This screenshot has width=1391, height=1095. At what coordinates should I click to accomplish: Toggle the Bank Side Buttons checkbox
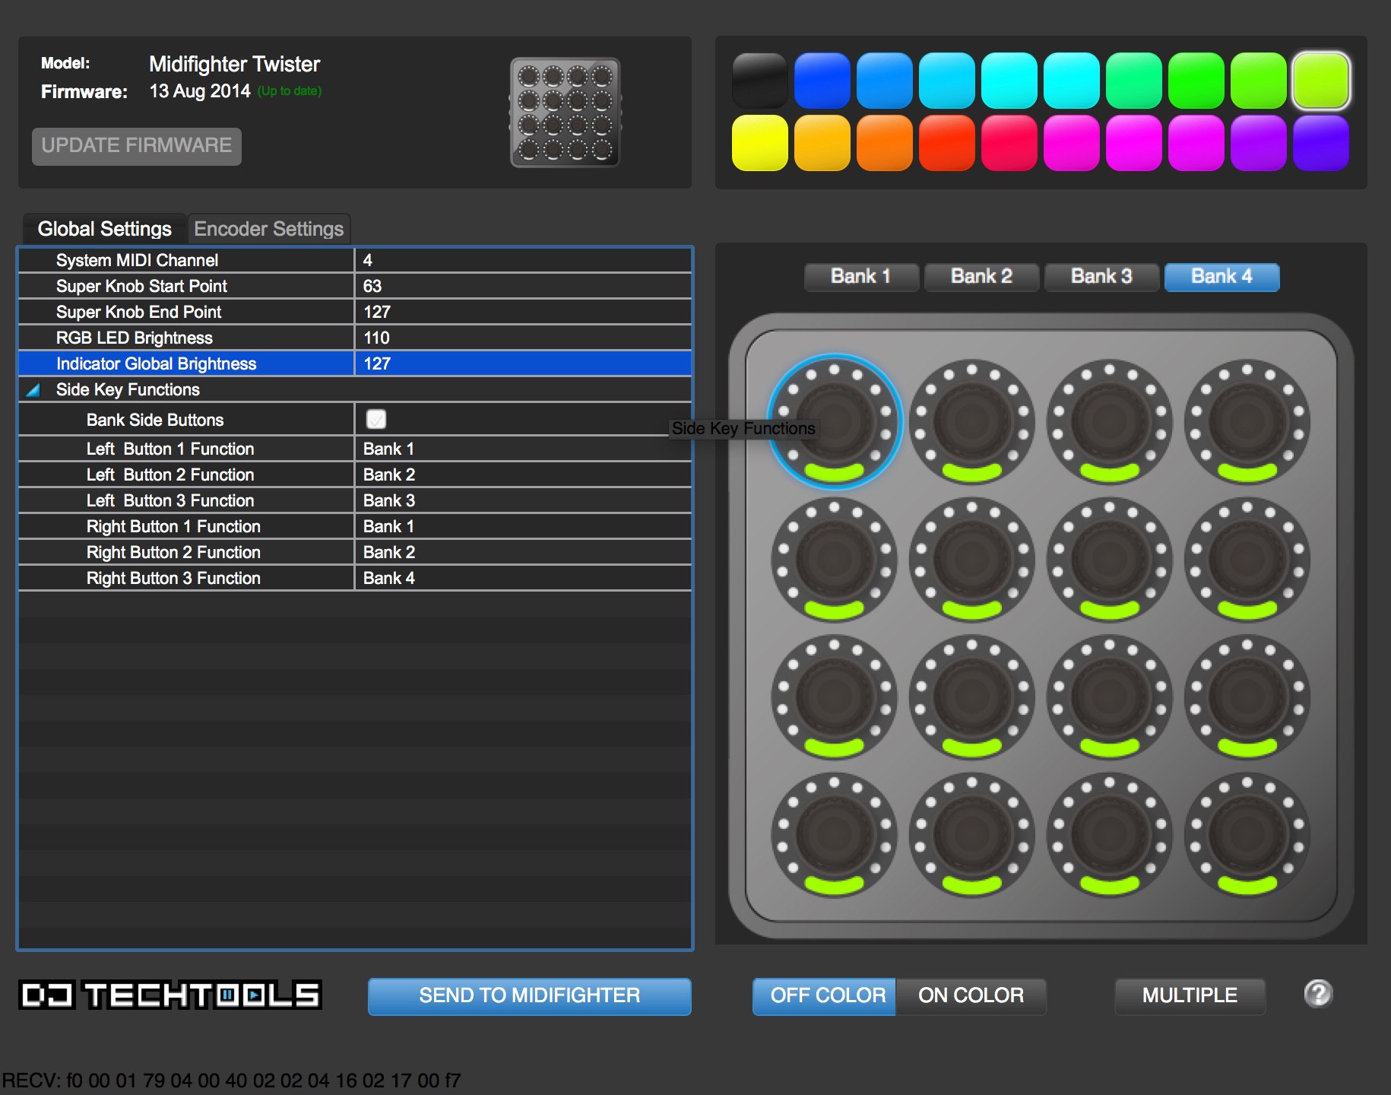376,419
